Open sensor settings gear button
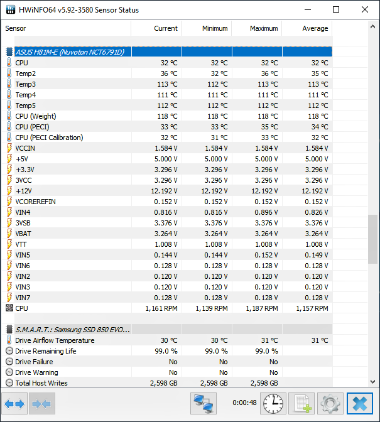Viewport: 380px width, 422px height. point(330,403)
